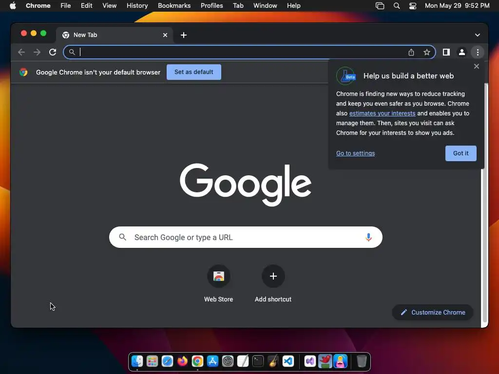
Task: Open the Bookmarks menu
Action: point(174,6)
